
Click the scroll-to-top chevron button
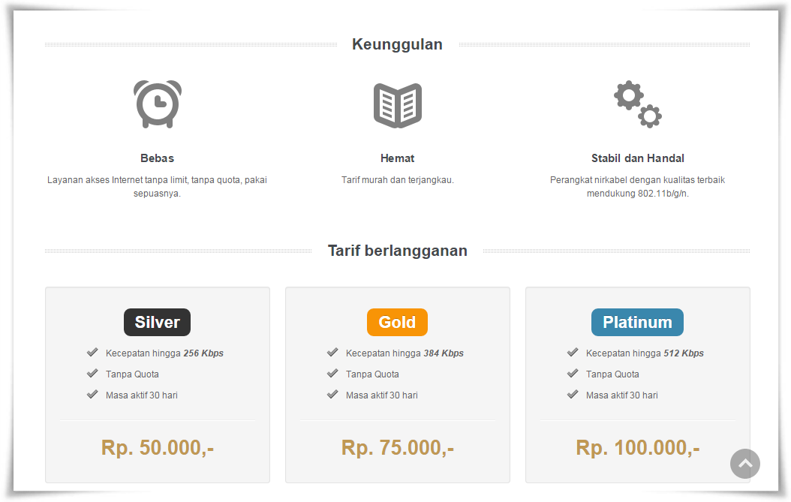coord(745,464)
